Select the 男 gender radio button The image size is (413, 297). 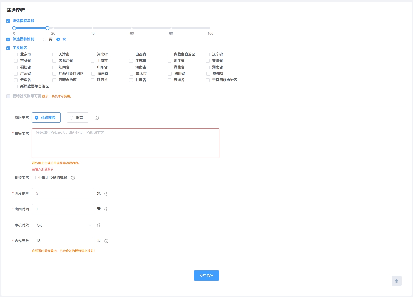45,39
